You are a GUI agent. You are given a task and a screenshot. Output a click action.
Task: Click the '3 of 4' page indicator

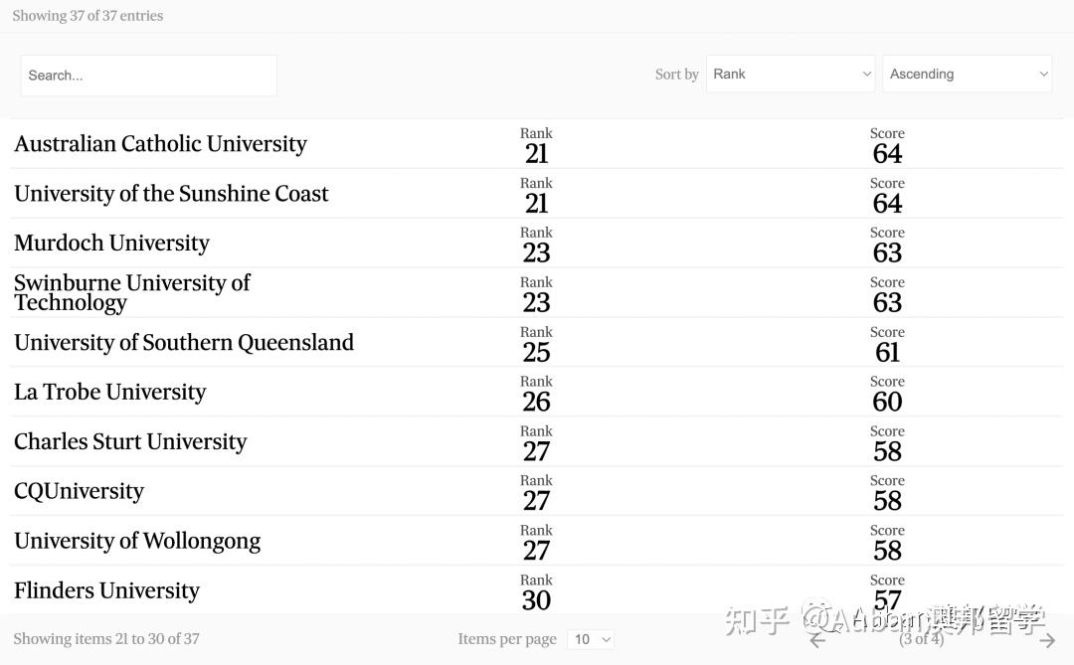tap(921, 639)
